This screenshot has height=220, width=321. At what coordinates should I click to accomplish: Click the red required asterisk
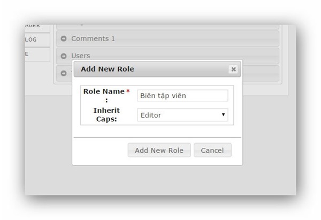click(x=128, y=92)
